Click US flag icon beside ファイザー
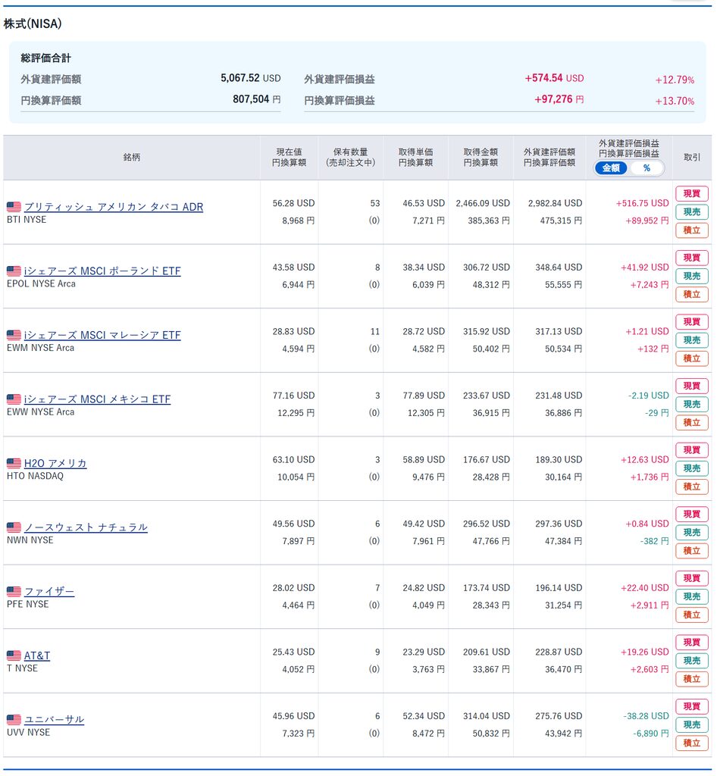This screenshot has width=720, height=776. pyautogui.click(x=14, y=591)
